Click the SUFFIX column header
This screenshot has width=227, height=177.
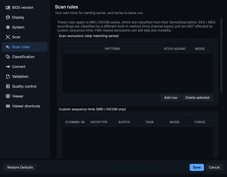coord(124,122)
